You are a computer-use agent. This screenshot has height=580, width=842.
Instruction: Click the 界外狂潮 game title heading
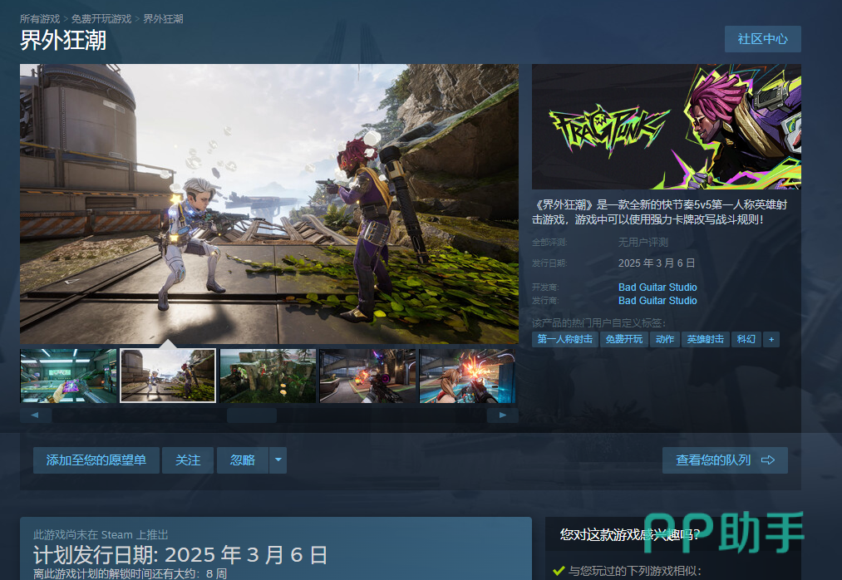click(63, 40)
